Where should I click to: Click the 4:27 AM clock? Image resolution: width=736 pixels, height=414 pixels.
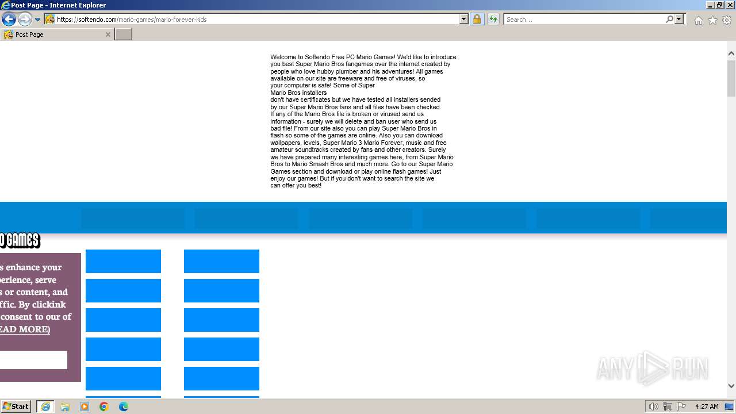pos(707,407)
